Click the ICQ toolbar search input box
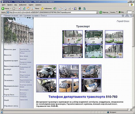135x114 pixels. tap(129, 12)
